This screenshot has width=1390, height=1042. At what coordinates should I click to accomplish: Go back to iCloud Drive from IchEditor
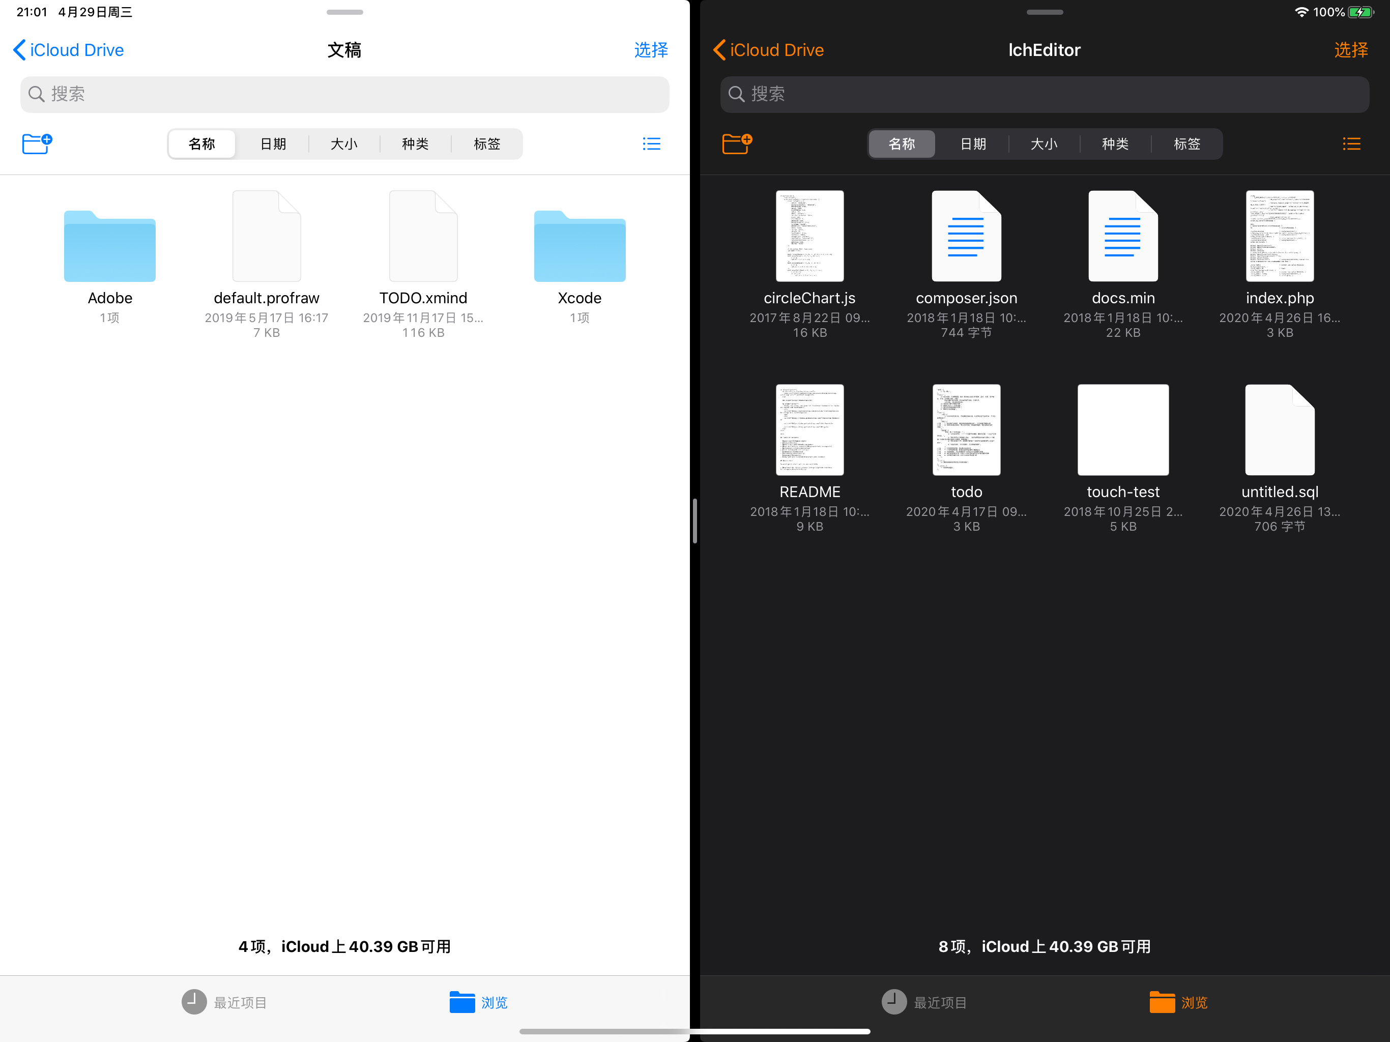pyautogui.click(x=769, y=50)
